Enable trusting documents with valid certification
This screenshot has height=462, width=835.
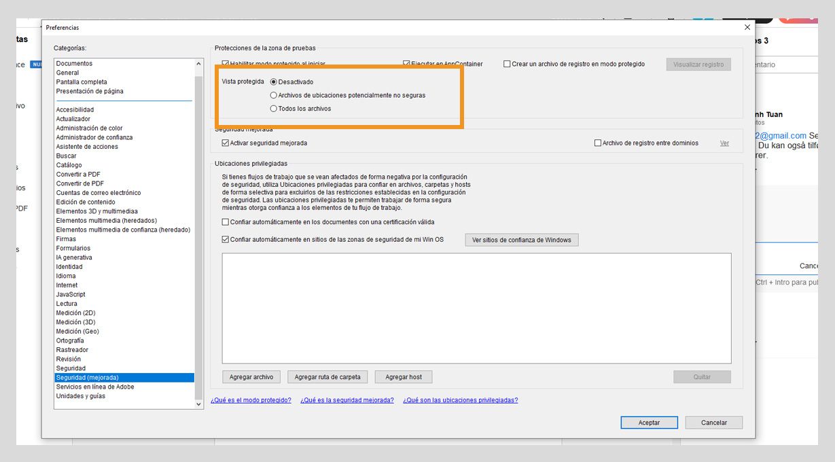tap(225, 222)
